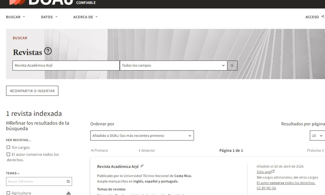The image size is (325, 195).
Task: Change the results per page dropdown
Action: tap(317, 136)
